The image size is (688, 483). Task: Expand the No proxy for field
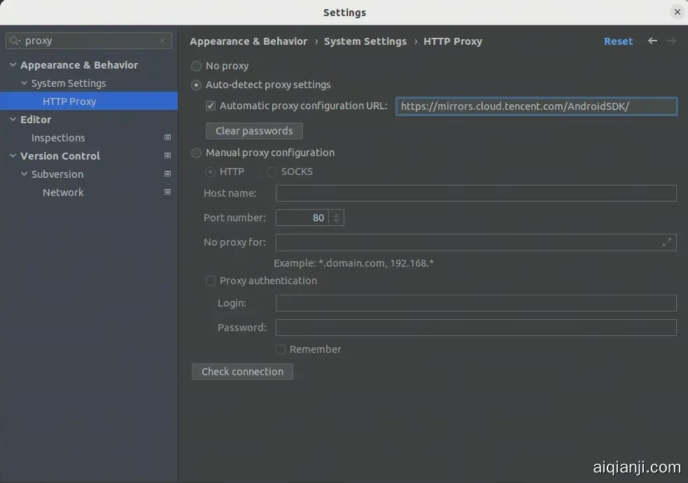[x=667, y=242]
